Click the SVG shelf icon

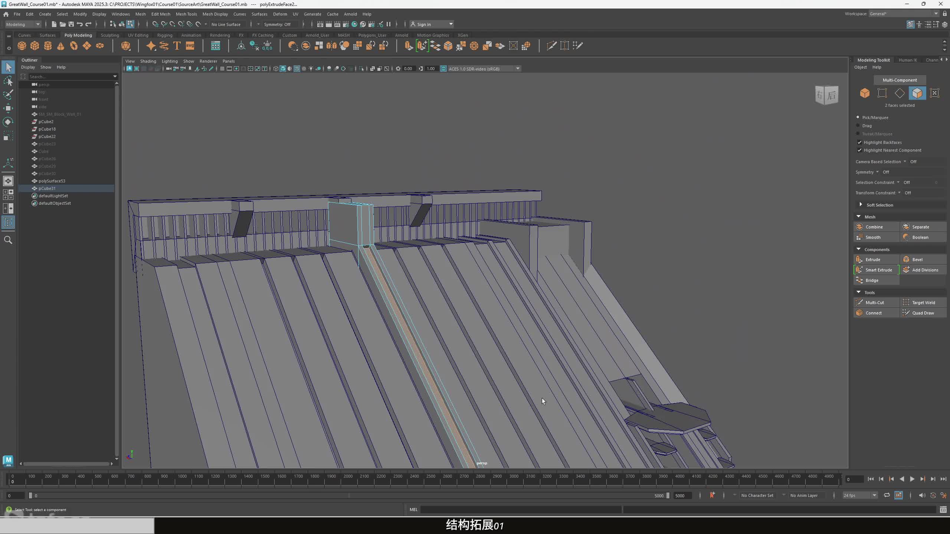point(190,46)
